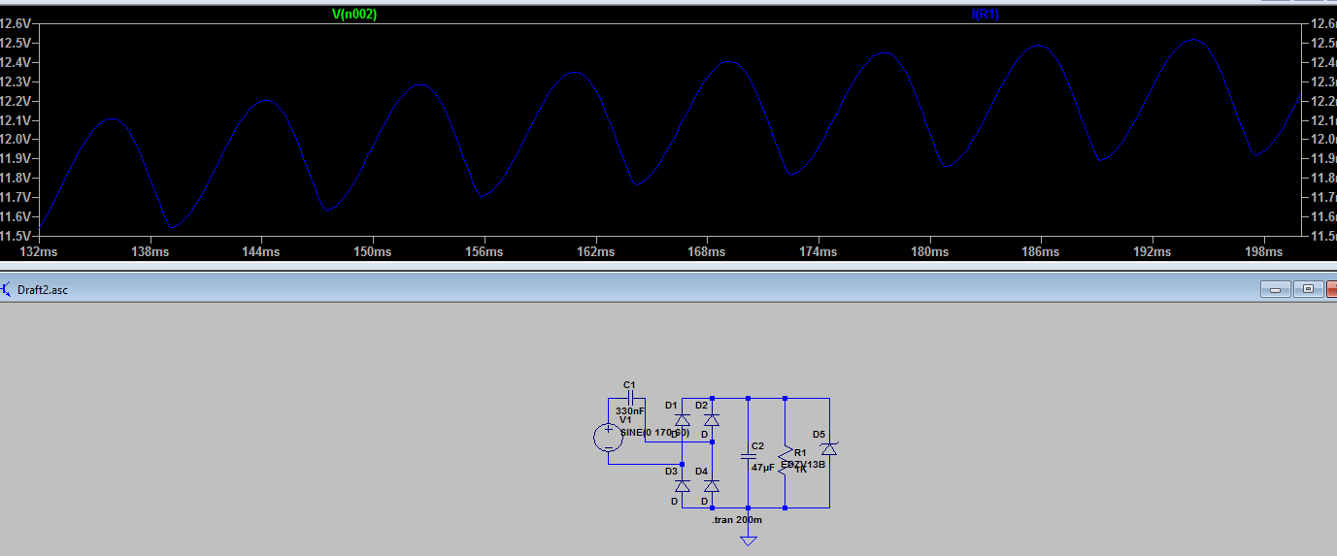Image resolution: width=1337 pixels, height=556 pixels.
Task: Click the ground symbol in schematic
Action: 749,540
